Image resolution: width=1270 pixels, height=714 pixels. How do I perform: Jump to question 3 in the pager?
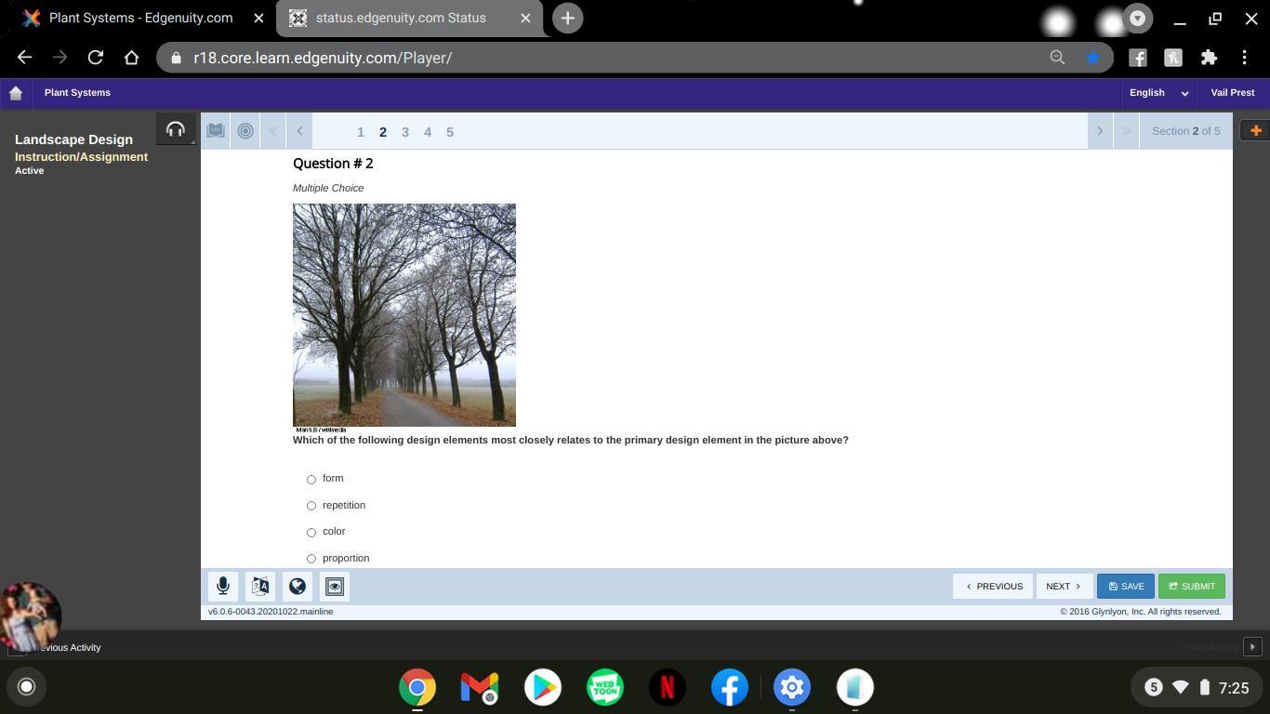(405, 132)
